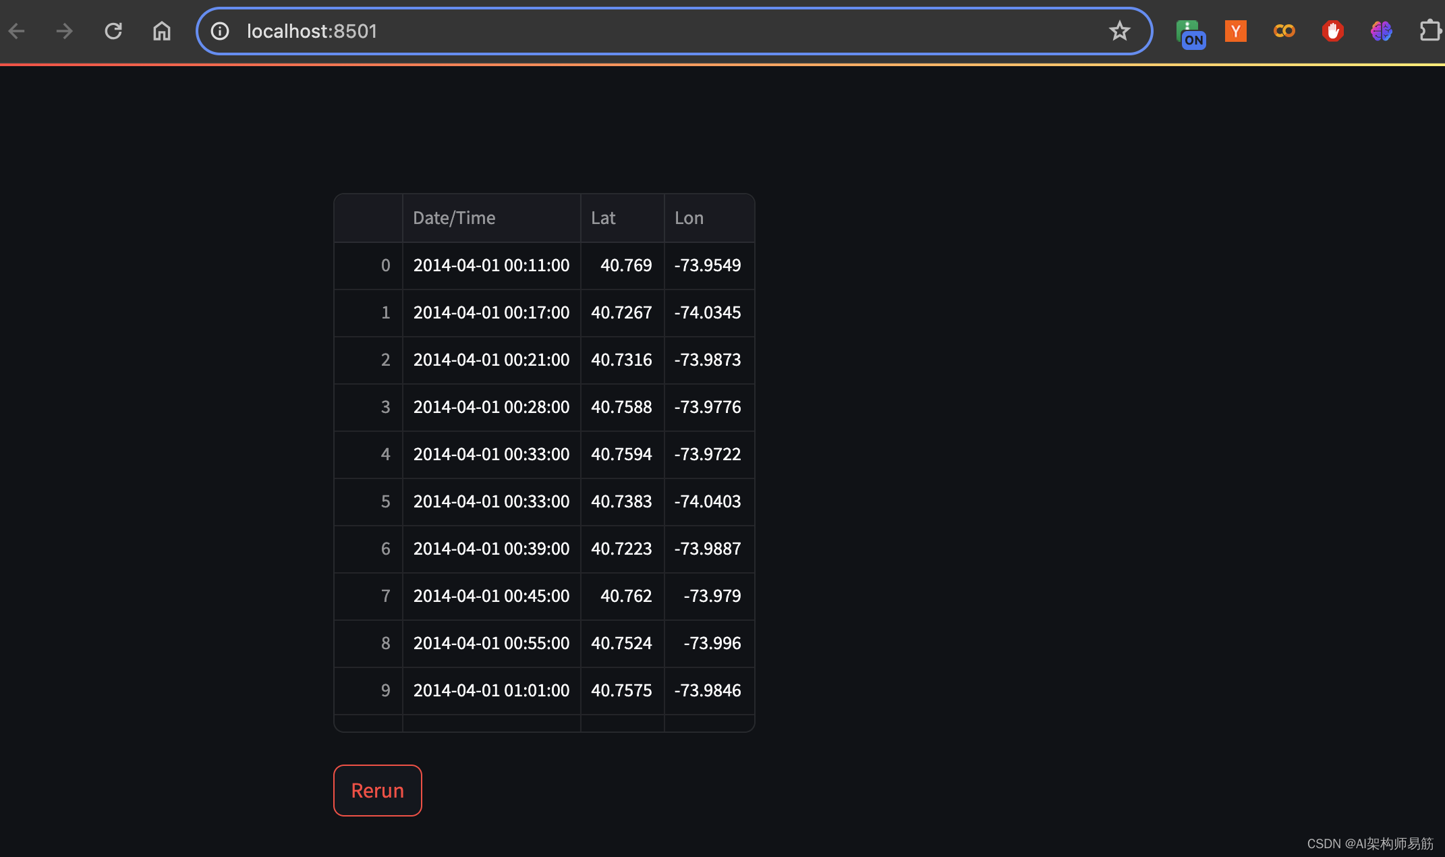Select longitude cell -73.9846
Viewport: 1445px width, 857px height.
pyautogui.click(x=708, y=690)
